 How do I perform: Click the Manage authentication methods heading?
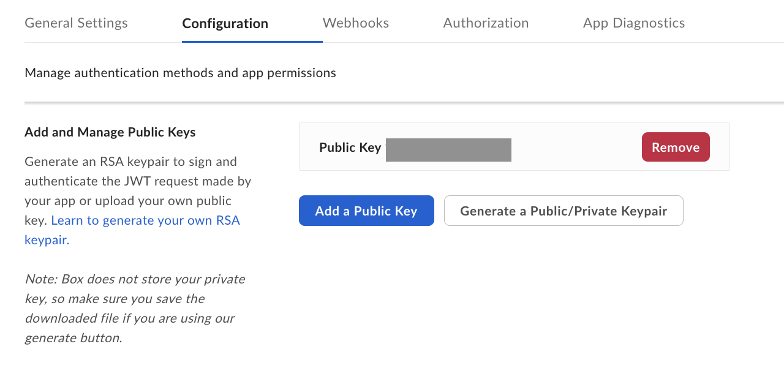(x=180, y=72)
